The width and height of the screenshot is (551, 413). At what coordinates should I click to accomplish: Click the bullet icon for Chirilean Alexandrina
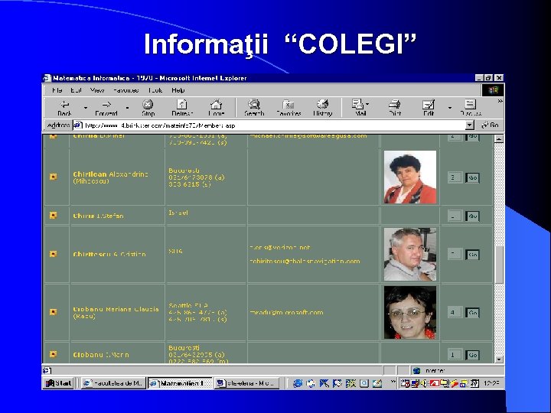(53, 177)
